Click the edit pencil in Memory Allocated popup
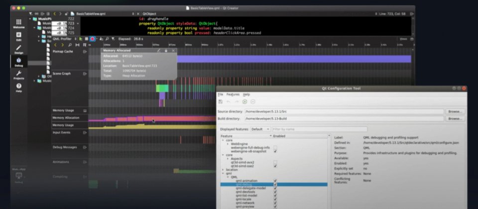The image size is (478, 209). click(x=158, y=51)
